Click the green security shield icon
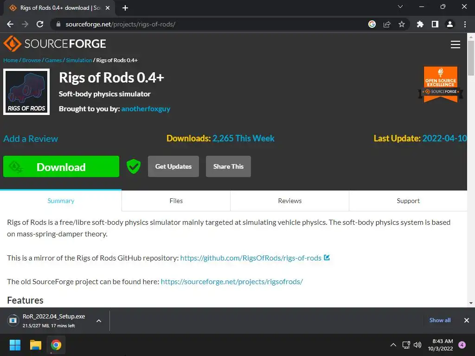 (x=134, y=166)
